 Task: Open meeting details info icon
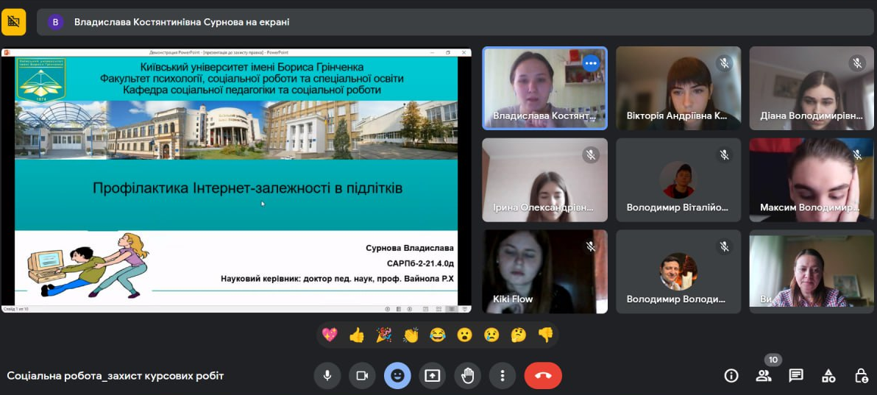point(731,376)
